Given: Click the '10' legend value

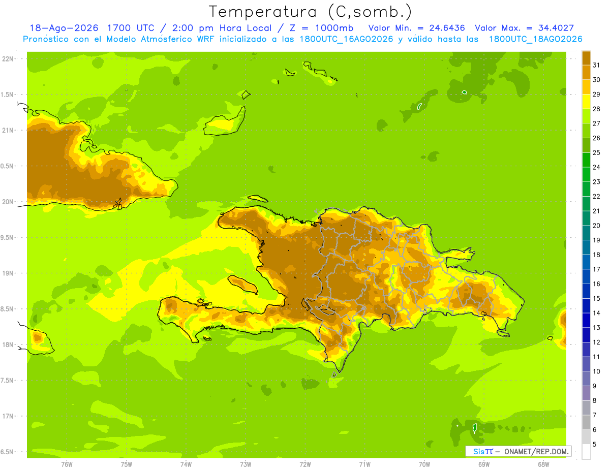Looking at the screenshot, I should point(597,371).
